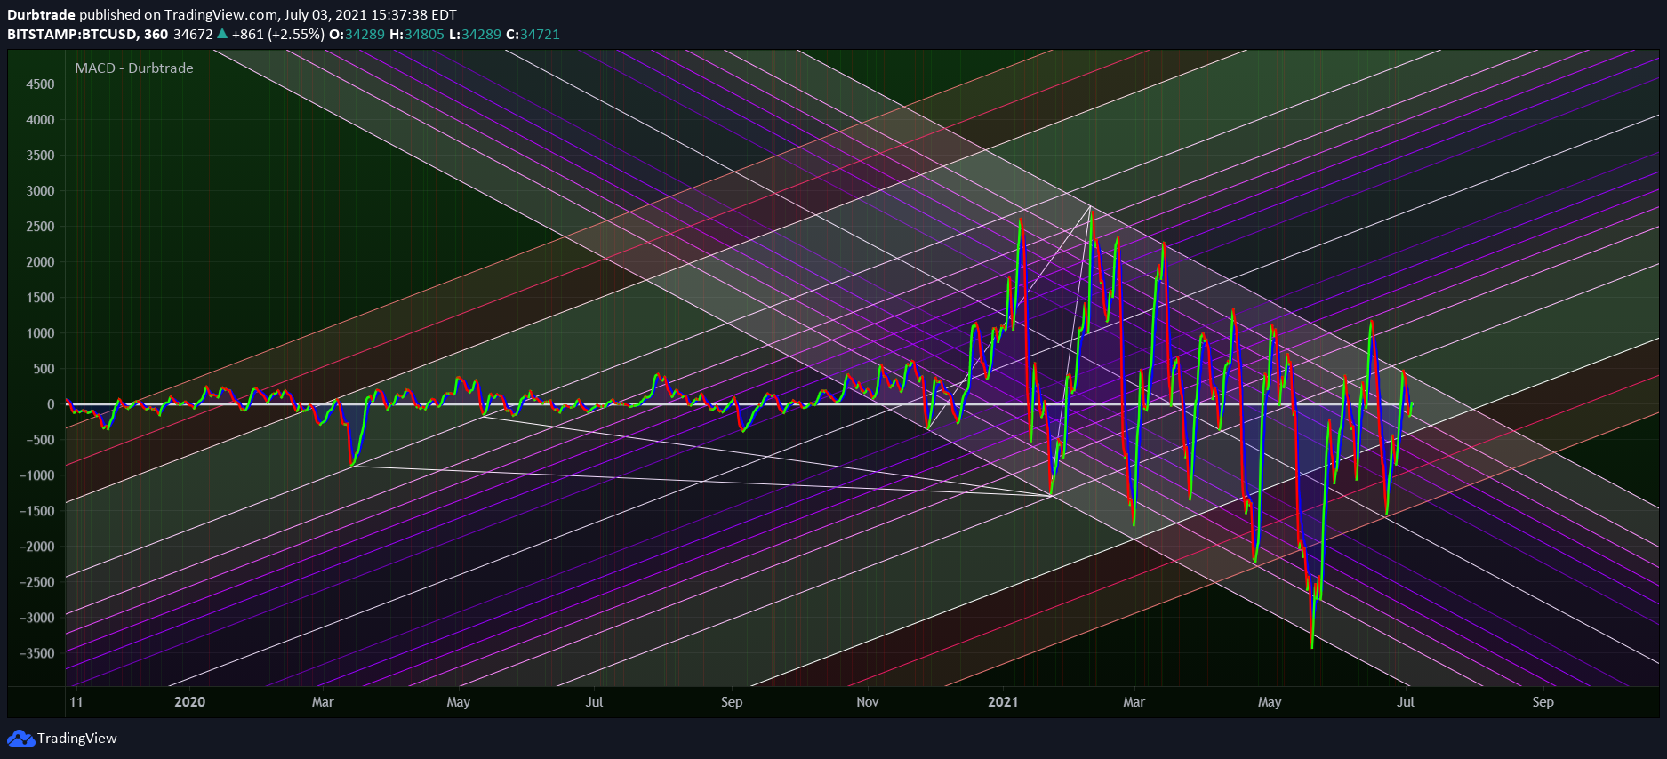The width and height of the screenshot is (1667, 759).
Task: Click the change value '+861 (+2.55%)'
Action: coord(277,34)
